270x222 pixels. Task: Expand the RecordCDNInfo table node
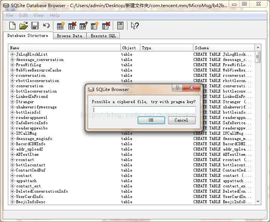12,144
